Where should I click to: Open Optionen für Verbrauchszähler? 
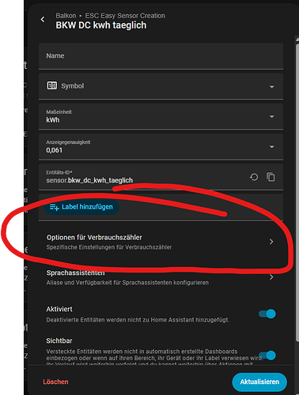tap(161, 242)
